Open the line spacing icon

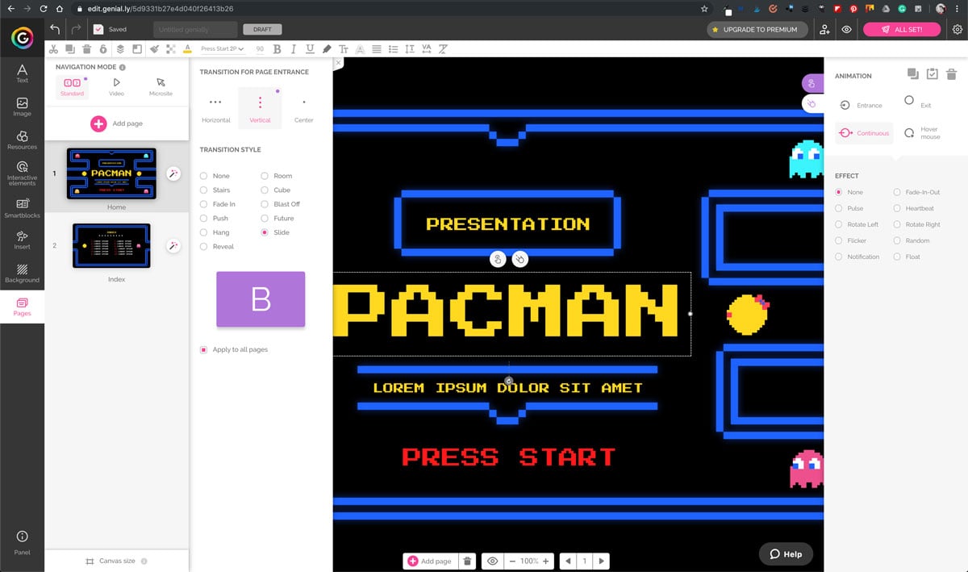410,49
